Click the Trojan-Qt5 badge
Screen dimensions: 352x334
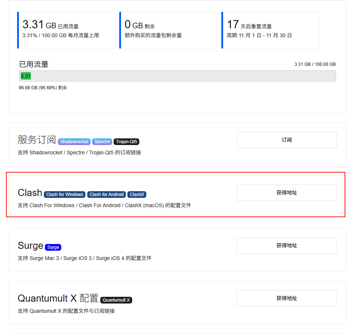126,142
